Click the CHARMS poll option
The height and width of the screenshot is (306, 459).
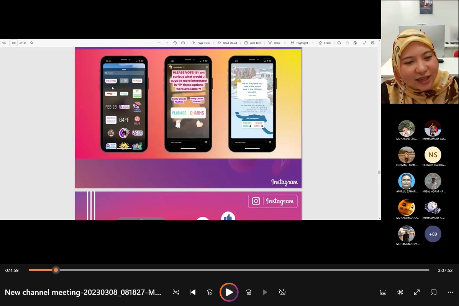[197, 113]
